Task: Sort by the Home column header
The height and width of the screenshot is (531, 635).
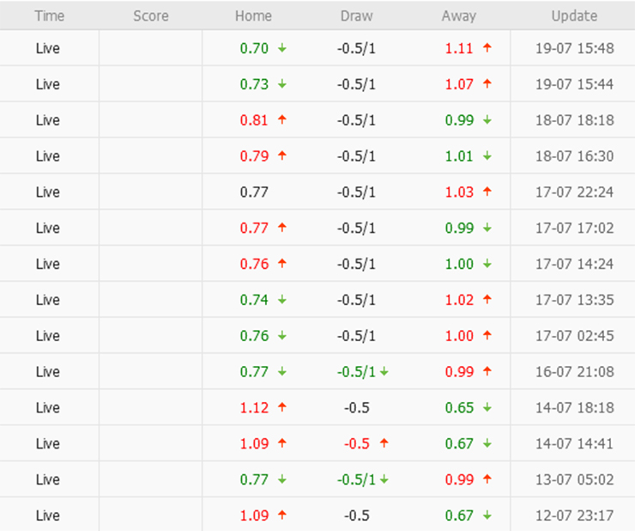Action: (x=253, y=15)
